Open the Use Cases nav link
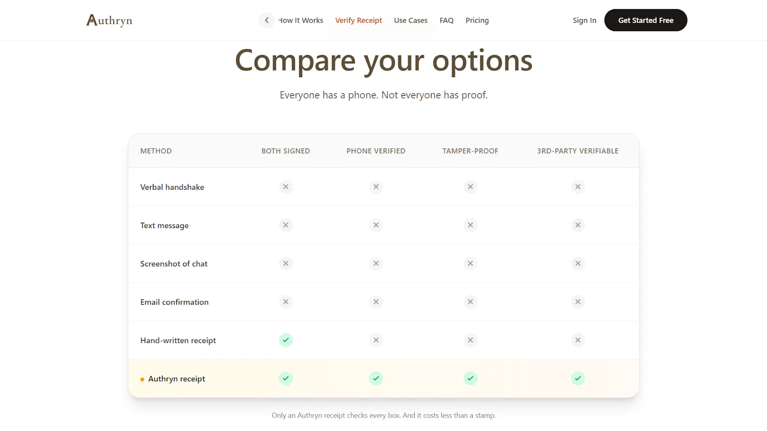Image resolution: width=767 pixels, height=431 pixels. tap(411, 20)
